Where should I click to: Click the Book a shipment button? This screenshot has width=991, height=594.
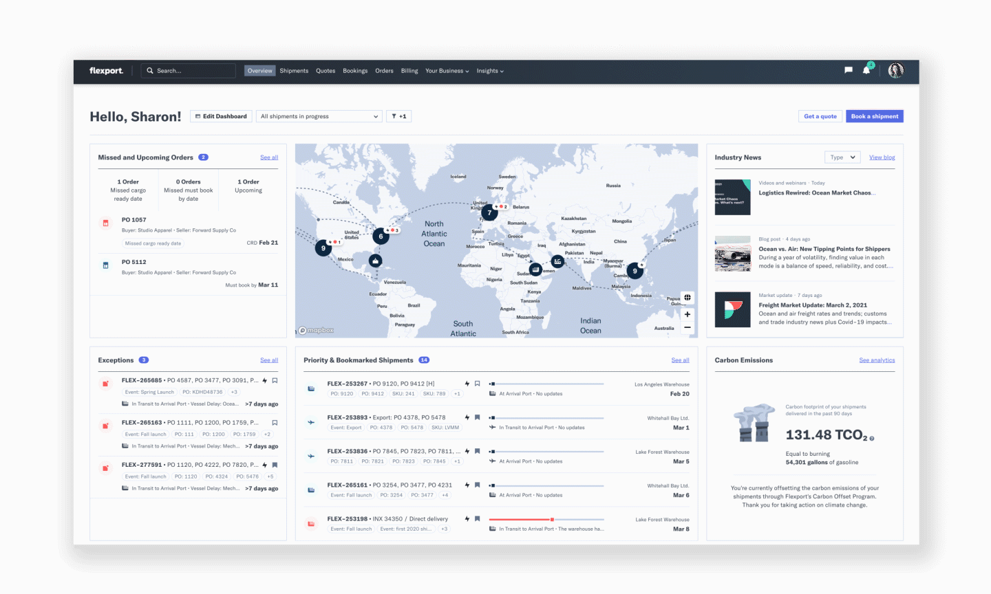(874, 115)
